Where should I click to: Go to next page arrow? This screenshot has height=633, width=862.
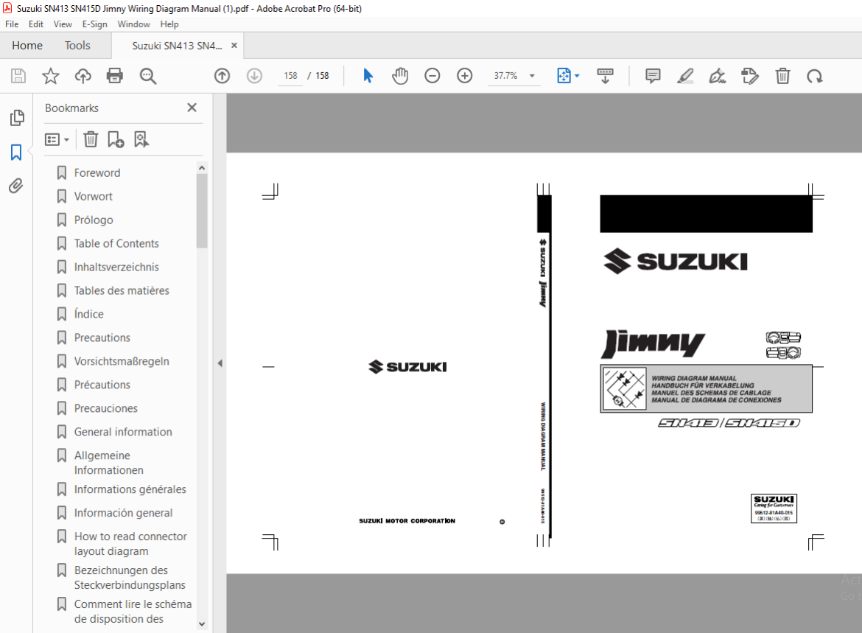pyautogui.click(x=254, y=76)
